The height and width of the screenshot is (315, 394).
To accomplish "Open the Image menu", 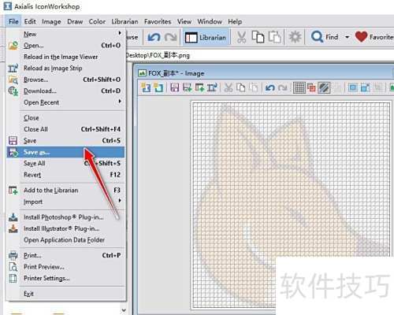I will (x=51, y=21).
